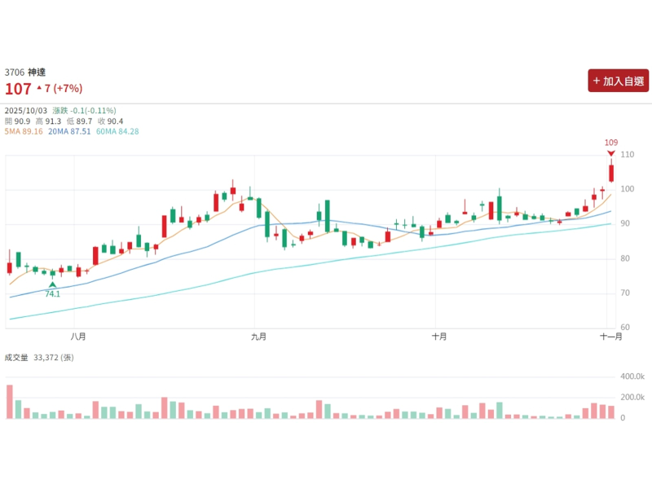Click the 漲跌 -0.1(-0.11%) change readout
The width and height of the screenshot is (652, 489).
click(x=84, y=111)
